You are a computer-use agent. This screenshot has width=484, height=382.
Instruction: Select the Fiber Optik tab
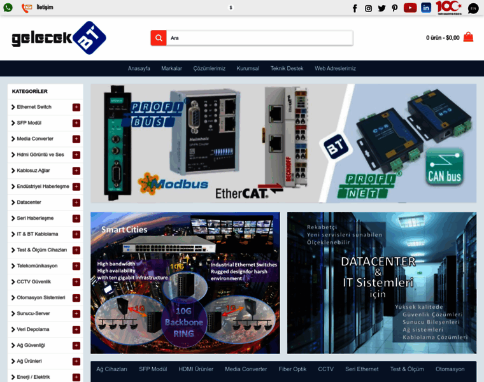pos(292,369)
